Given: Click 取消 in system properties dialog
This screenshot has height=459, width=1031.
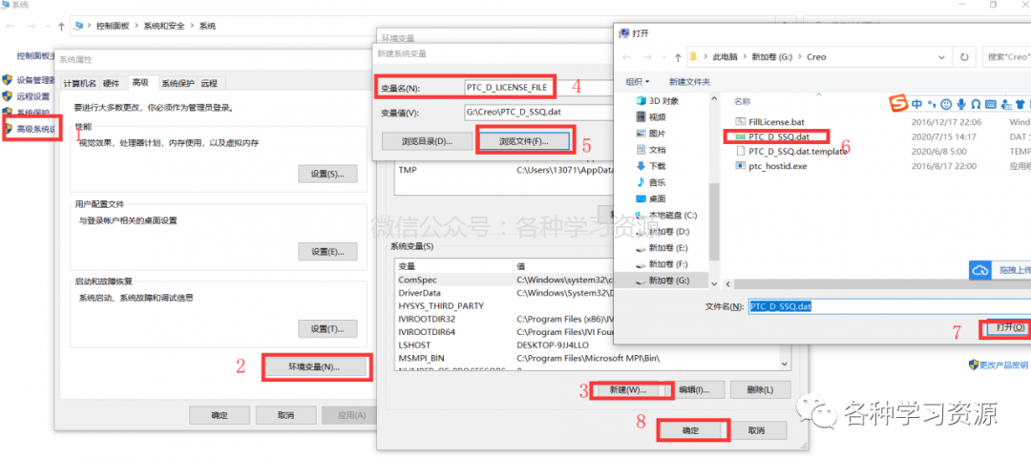Looking at the screenshot, I should click(285, 416).
